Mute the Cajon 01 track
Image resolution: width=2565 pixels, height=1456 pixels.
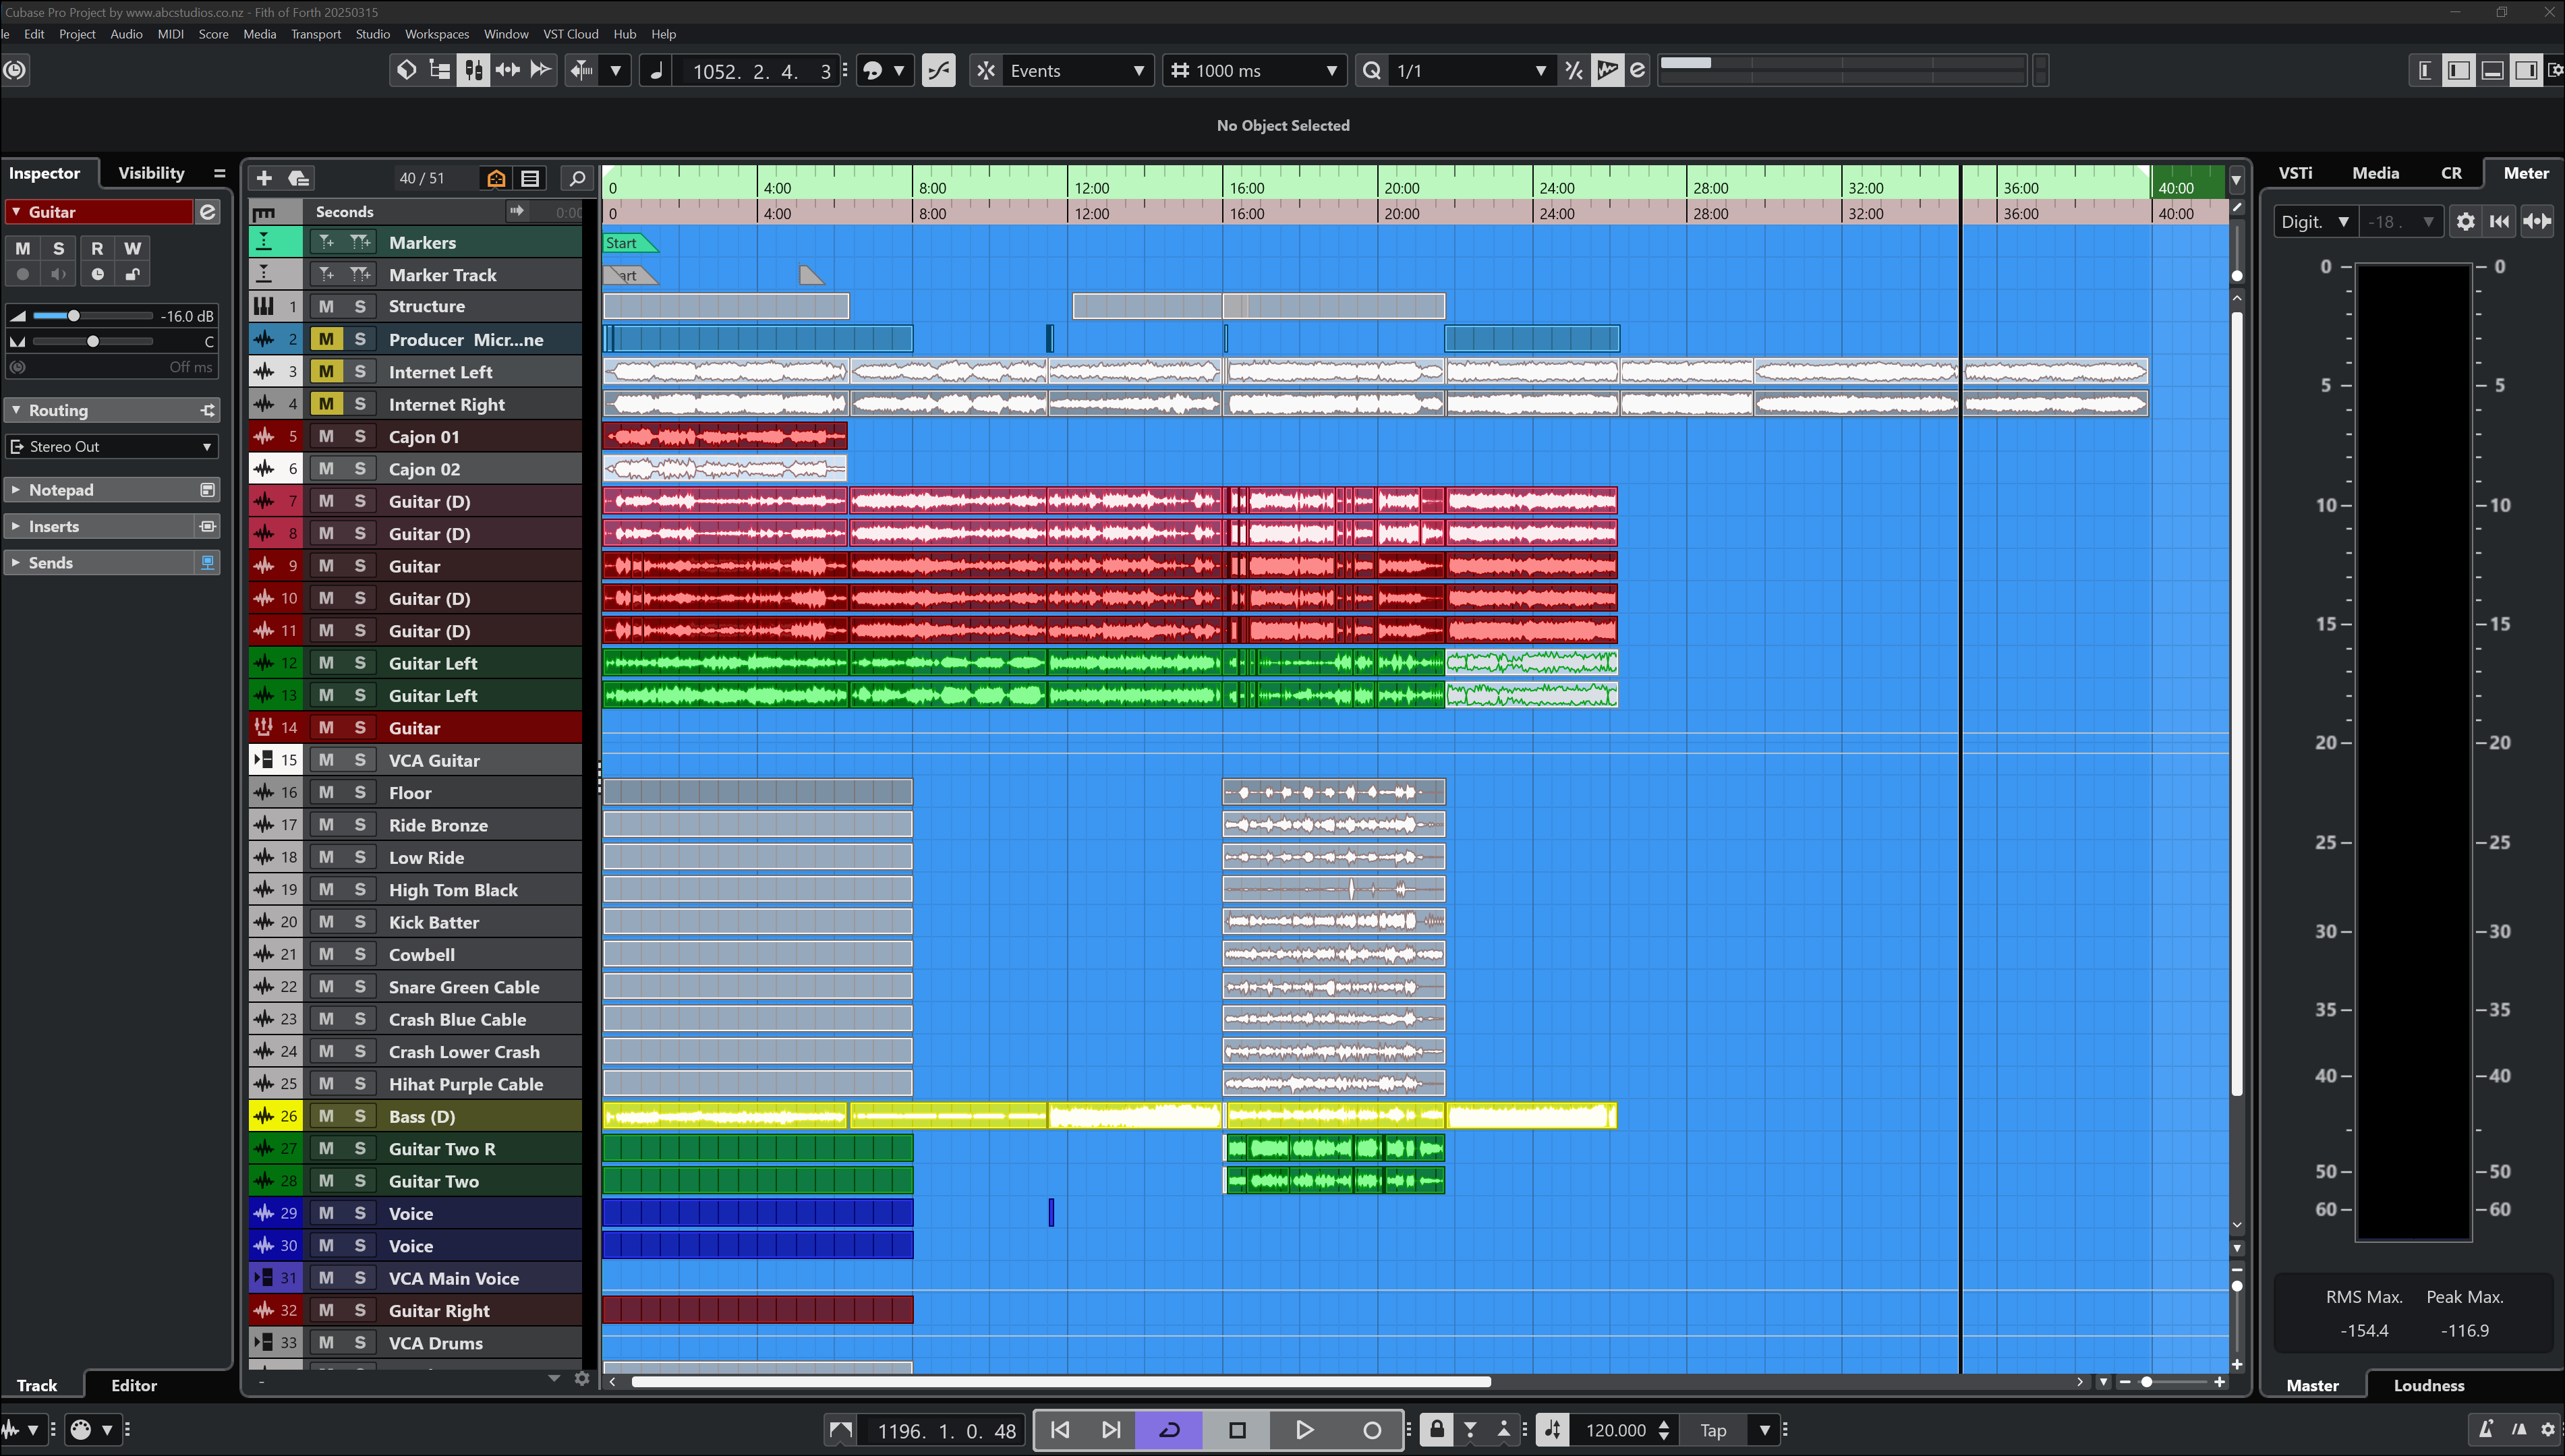coord(325,436)
